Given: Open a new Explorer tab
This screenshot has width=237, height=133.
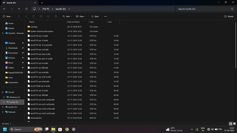Looking at the screenshot, I should click(x=42, y=3).
